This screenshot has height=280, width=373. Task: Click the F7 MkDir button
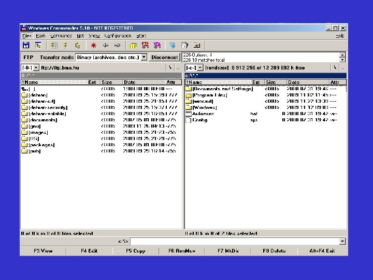coord(228,251)
